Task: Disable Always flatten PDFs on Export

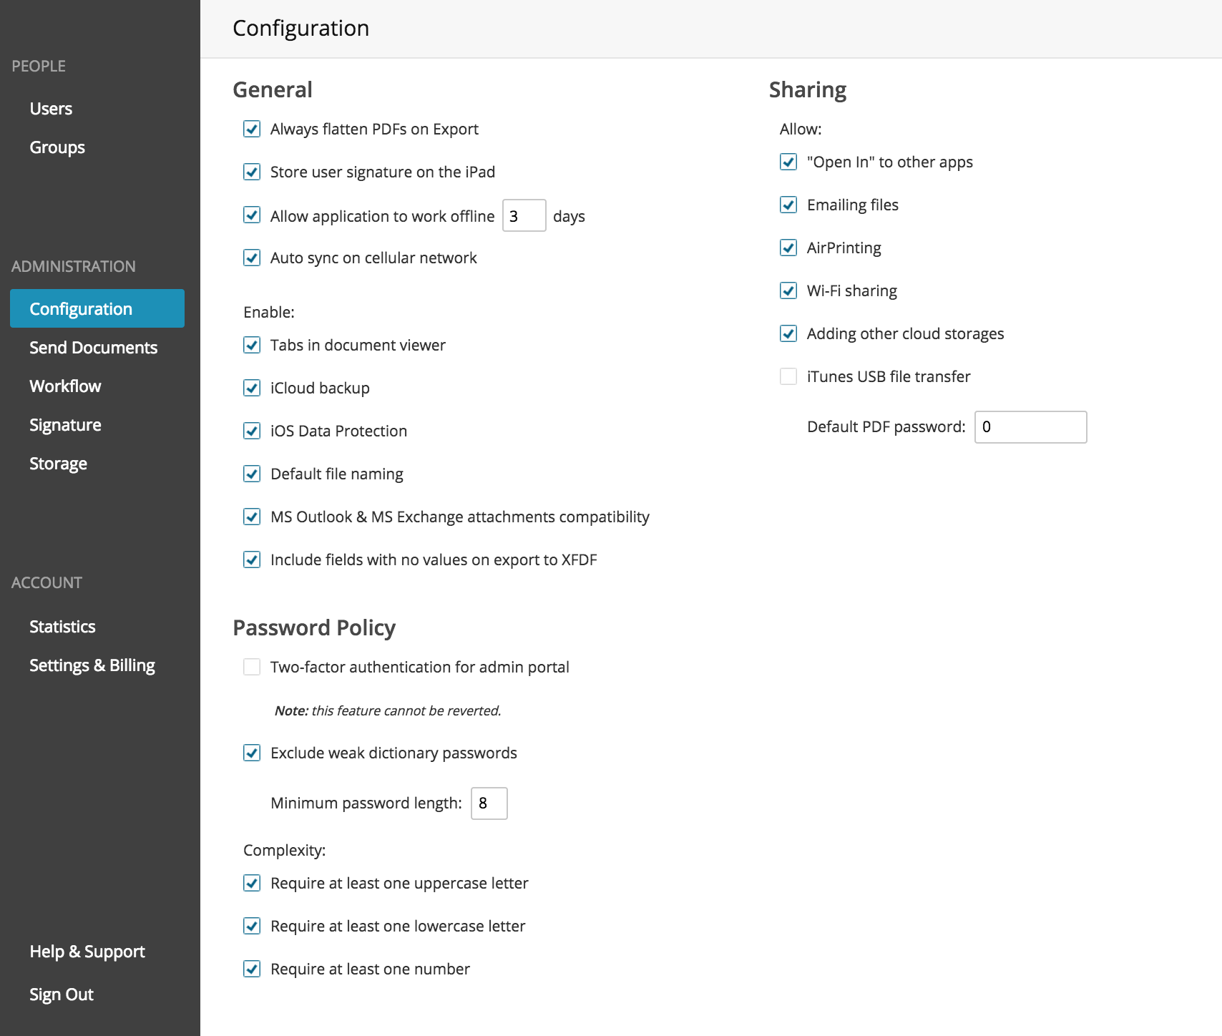Action: [x=251, y=129]
